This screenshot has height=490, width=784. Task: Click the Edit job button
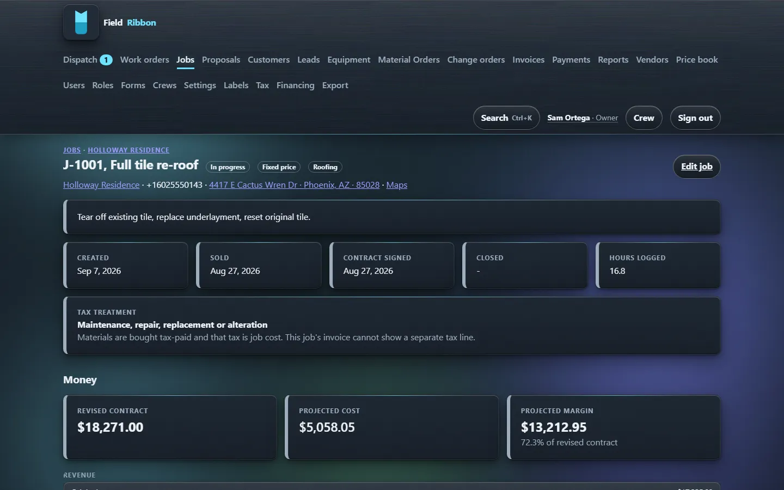click(697, 167)
